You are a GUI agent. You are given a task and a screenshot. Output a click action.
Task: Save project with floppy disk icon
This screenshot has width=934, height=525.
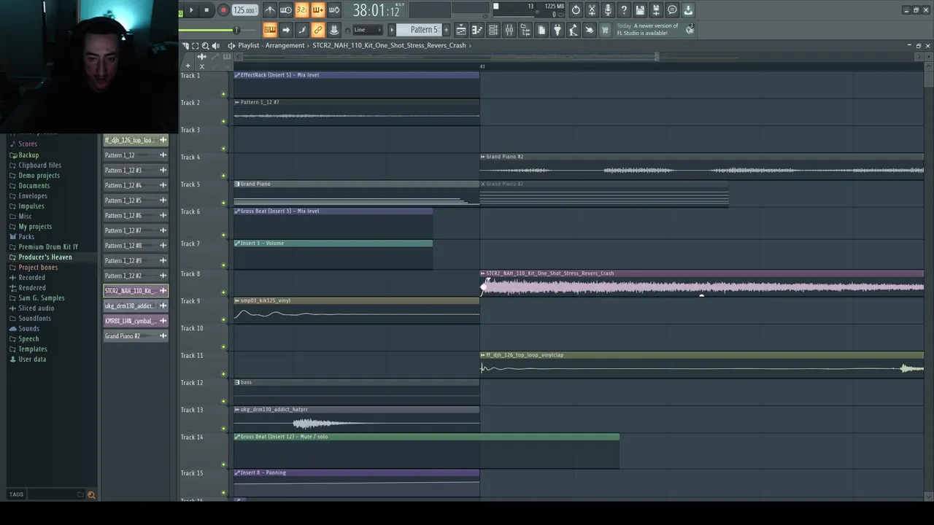point(640,10)
